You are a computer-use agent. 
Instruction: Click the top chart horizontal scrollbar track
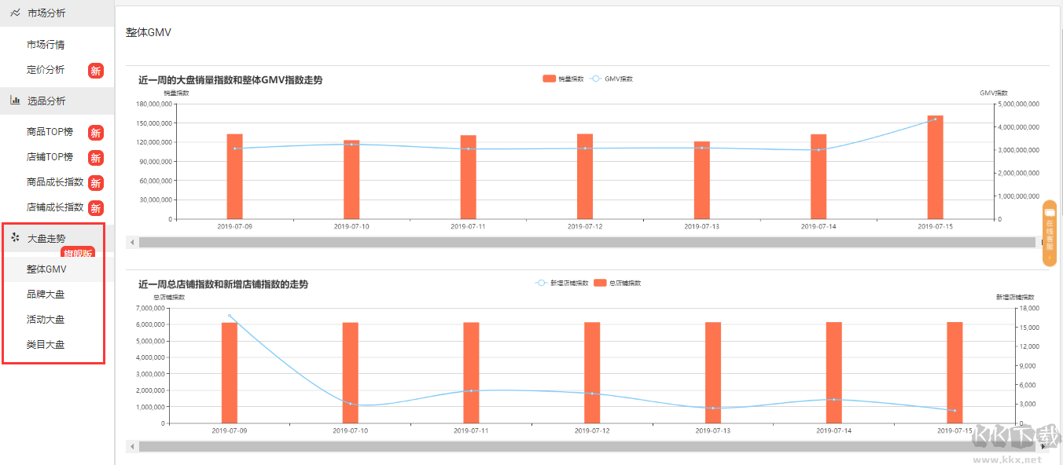[x=587, y=243]
